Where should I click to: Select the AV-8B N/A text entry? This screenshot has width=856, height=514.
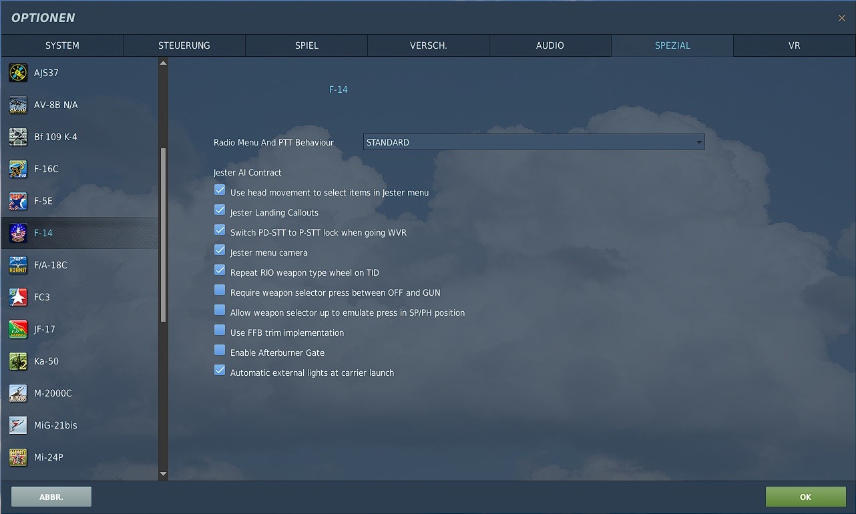click(x=55, y=105)
